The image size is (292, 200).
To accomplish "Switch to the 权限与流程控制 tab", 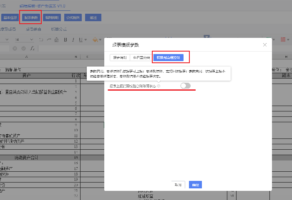I will [x=169, y=57].
